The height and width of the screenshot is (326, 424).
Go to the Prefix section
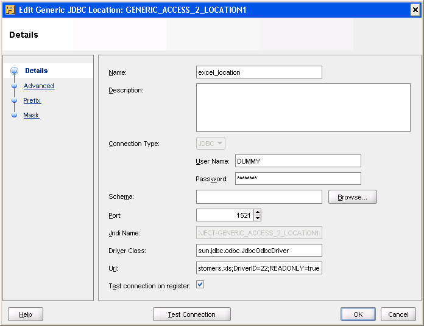(32, 101)
